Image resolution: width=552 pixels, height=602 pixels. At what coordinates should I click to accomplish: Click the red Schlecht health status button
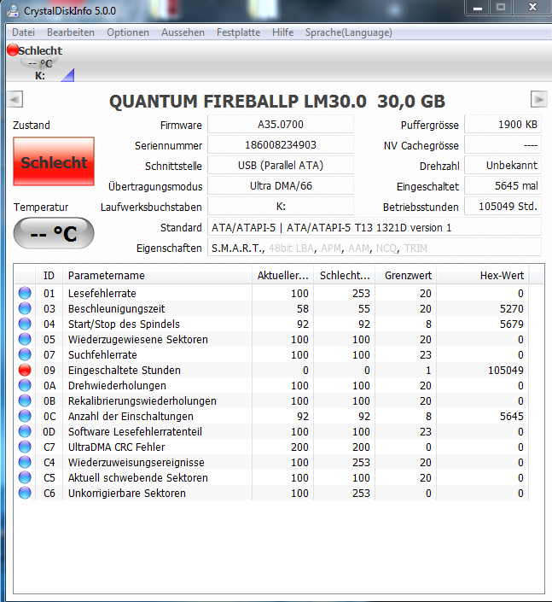[54, 161]
